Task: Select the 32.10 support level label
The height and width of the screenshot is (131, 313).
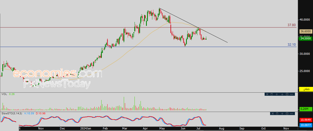Action: click(292, 45)
